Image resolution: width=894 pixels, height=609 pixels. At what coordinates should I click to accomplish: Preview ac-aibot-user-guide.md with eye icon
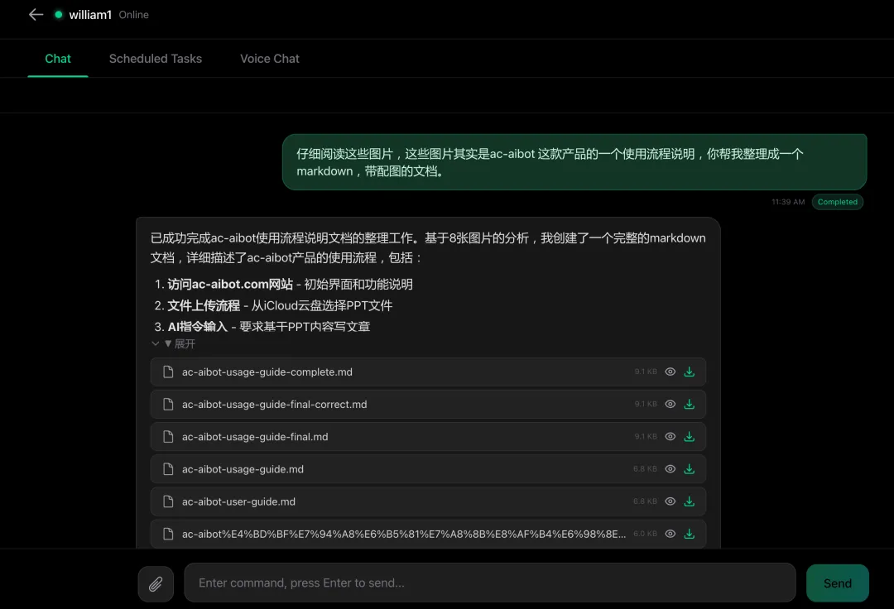670,501
